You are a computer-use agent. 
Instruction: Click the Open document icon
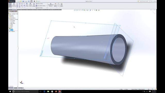21,1
